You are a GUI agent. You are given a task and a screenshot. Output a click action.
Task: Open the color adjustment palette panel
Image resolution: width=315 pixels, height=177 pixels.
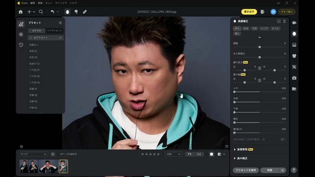[x=294, y=23]
